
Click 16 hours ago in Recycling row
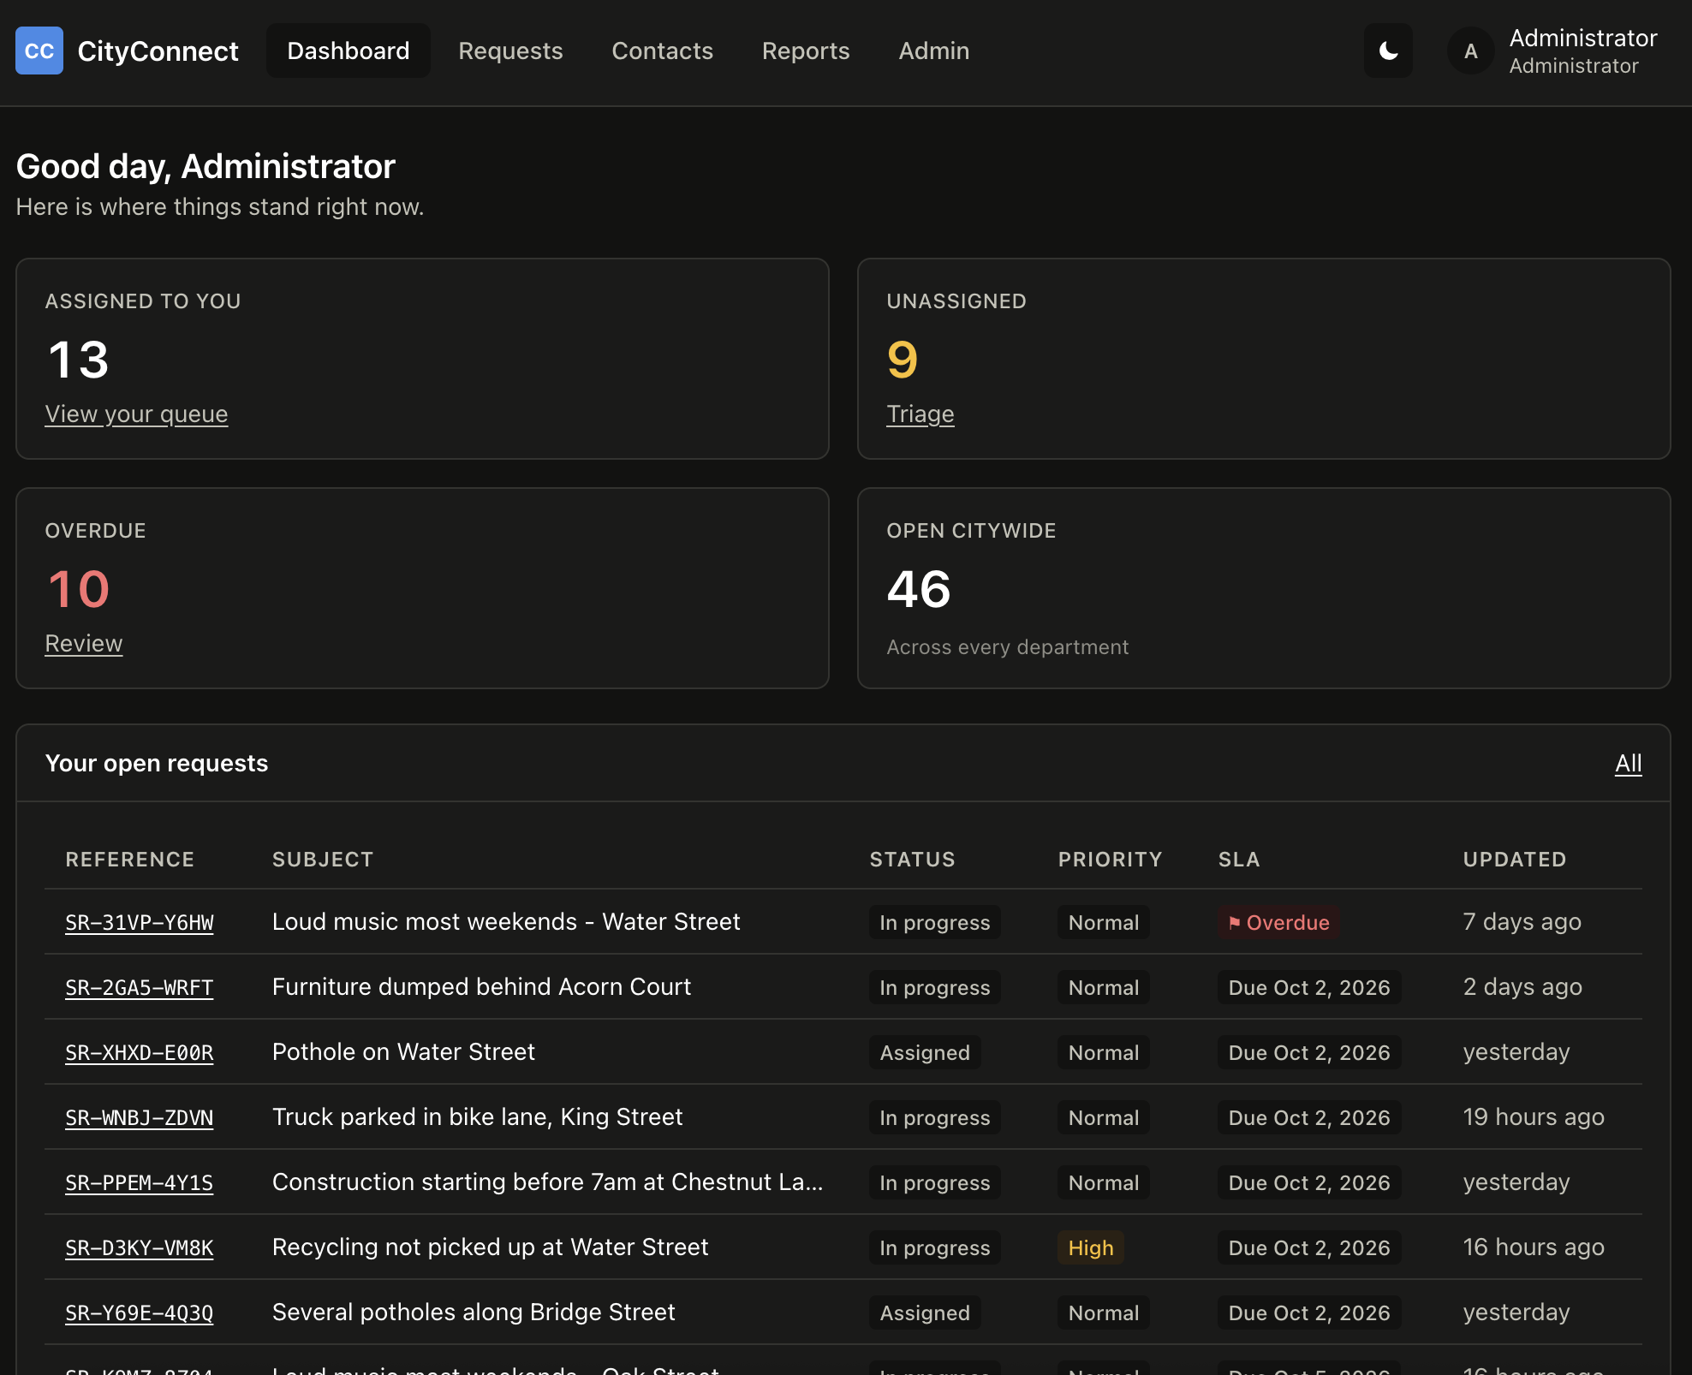[x=1534, y=1247]
